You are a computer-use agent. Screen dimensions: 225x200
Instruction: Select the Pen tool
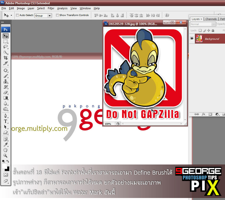tap(5, 116)
